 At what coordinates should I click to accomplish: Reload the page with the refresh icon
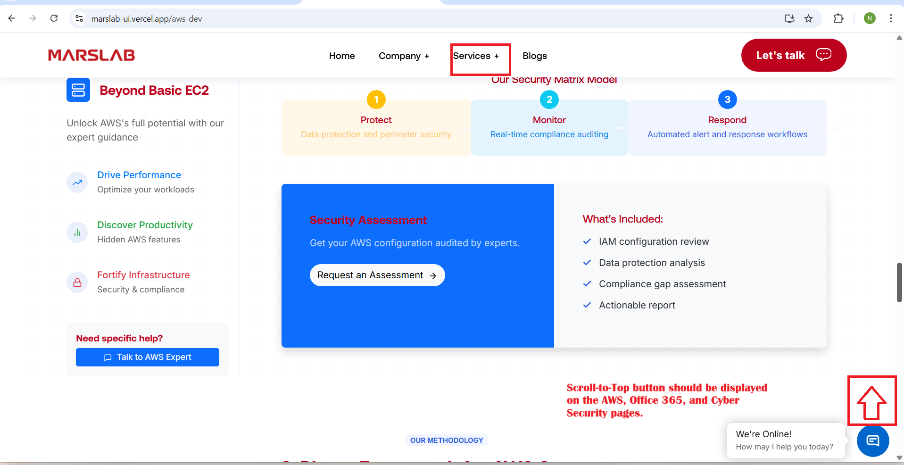pos(54,18)
